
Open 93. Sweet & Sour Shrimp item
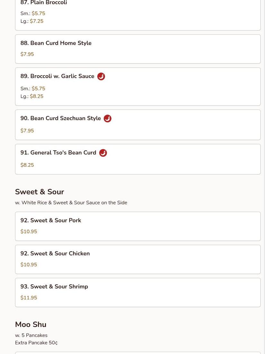[138, 292]
